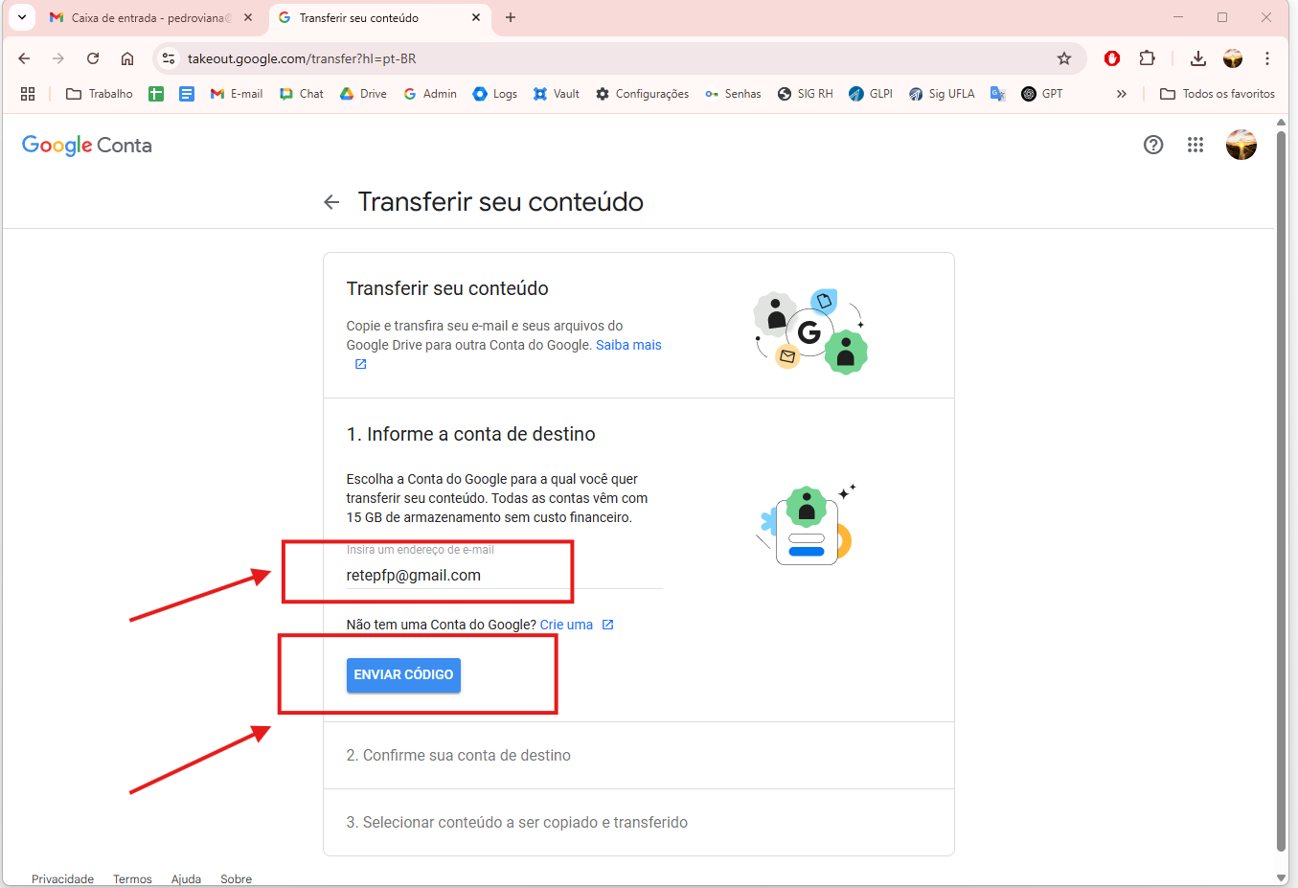This screenshot has height=888, width=1298.
Task: Bookmark this page with star icon
Action: click(x=1063, y=58)
